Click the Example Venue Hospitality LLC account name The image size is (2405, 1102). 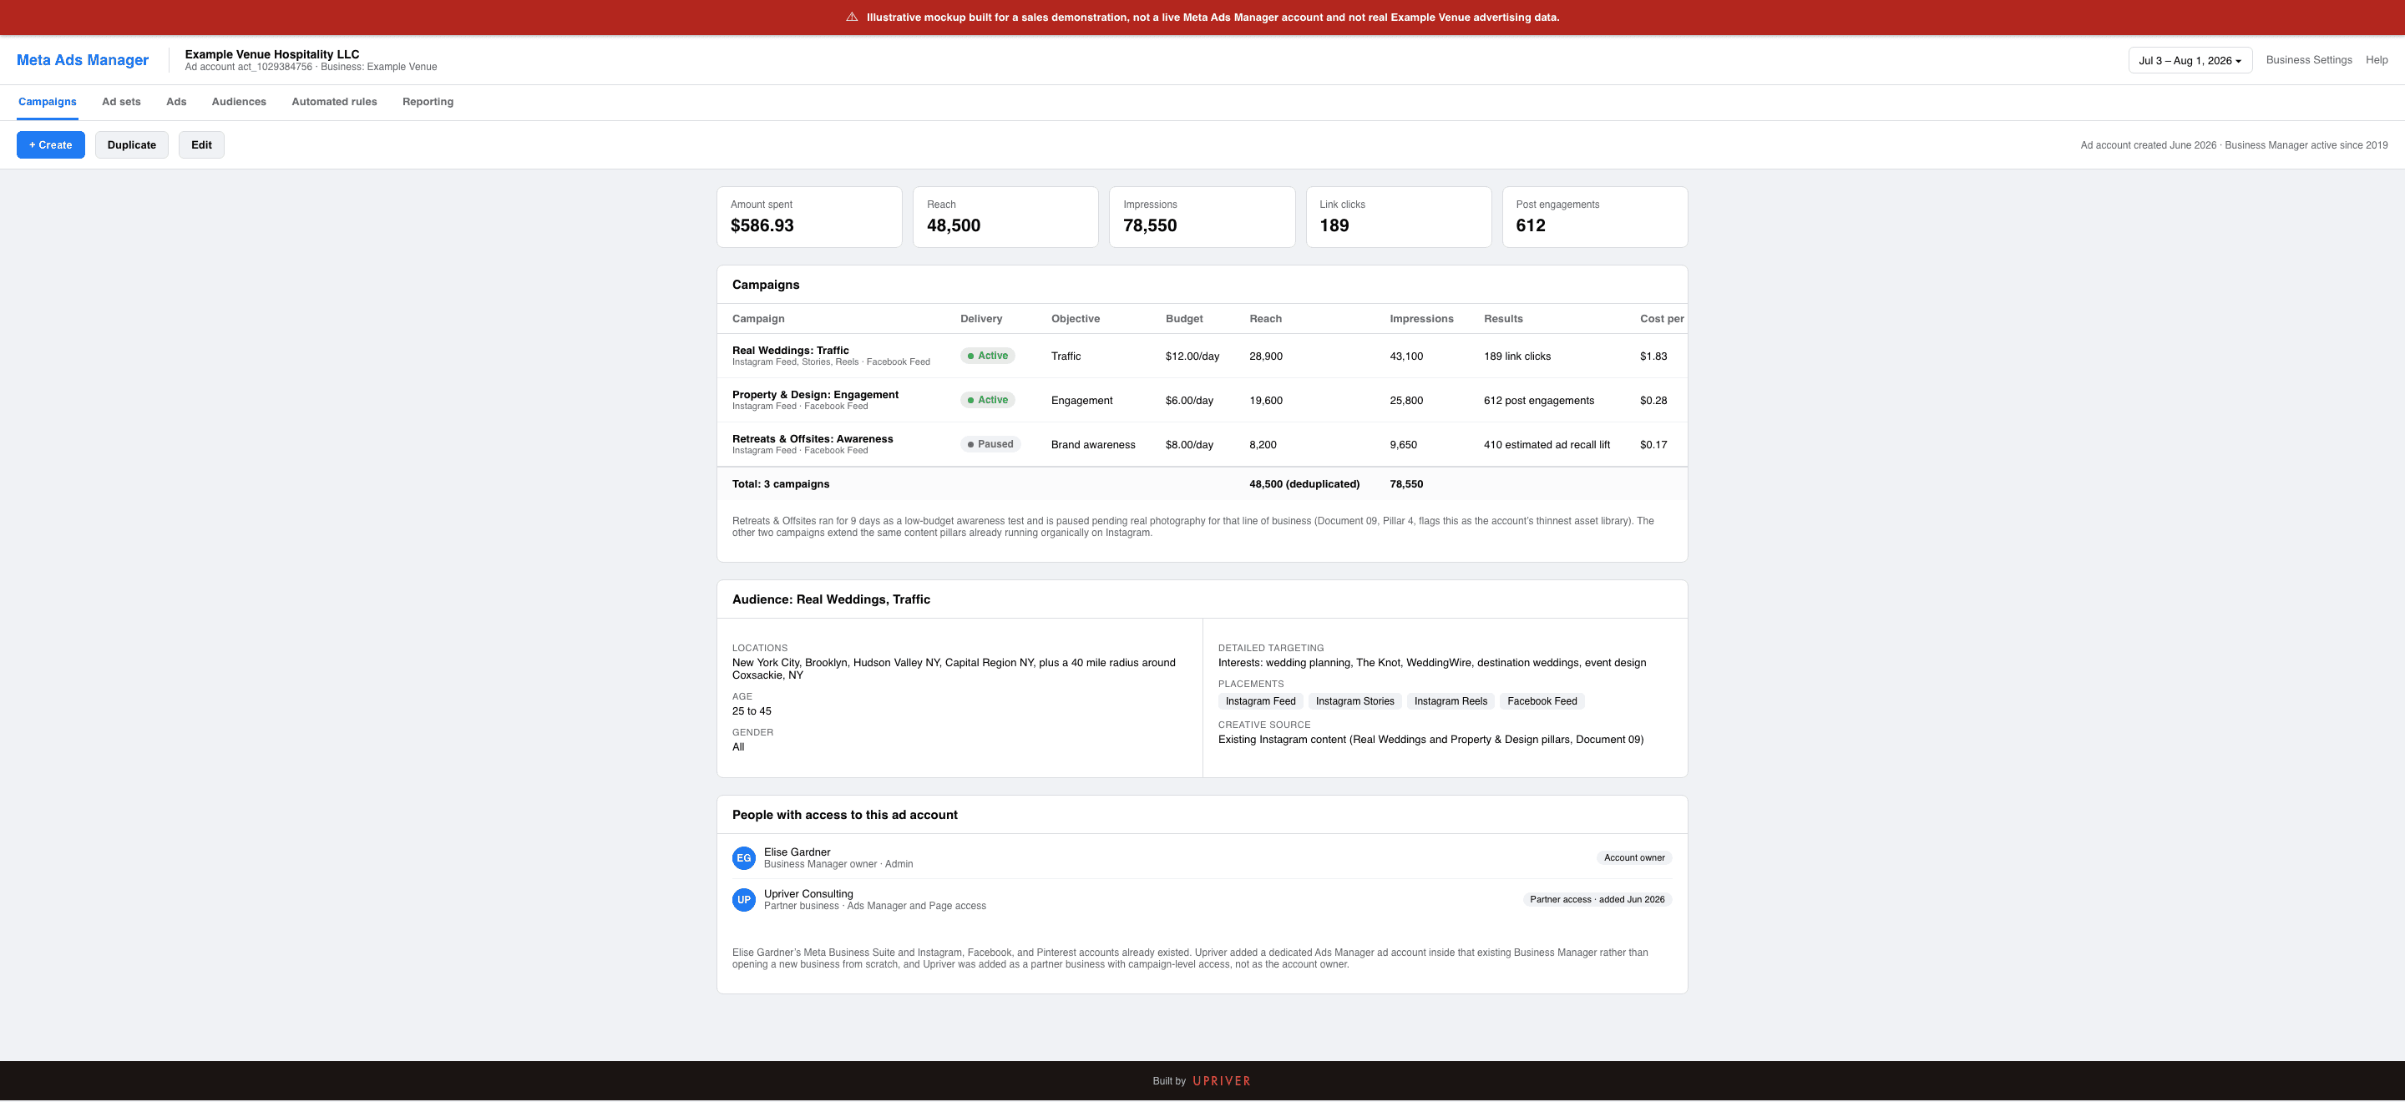point(271,54)
